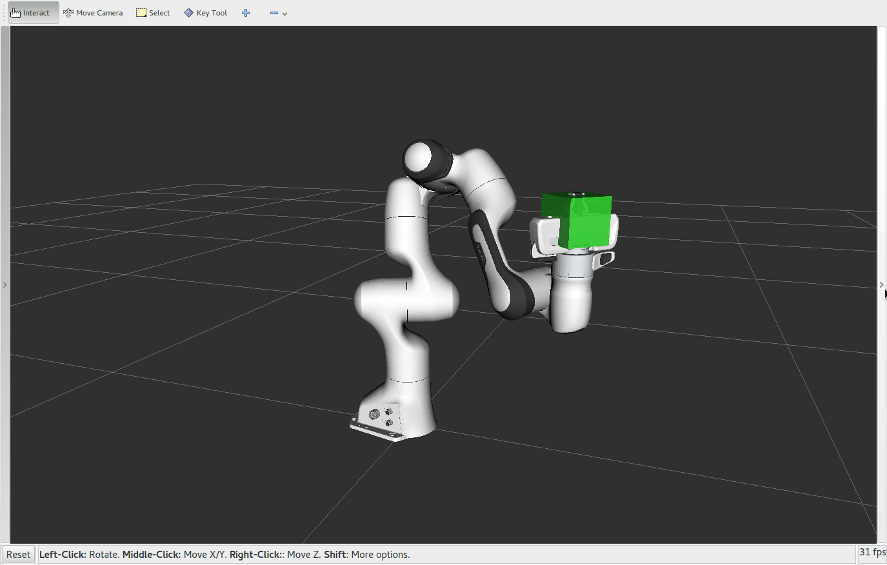Click the 31 fps indicator
887x565 pixels.
[872, 552]
